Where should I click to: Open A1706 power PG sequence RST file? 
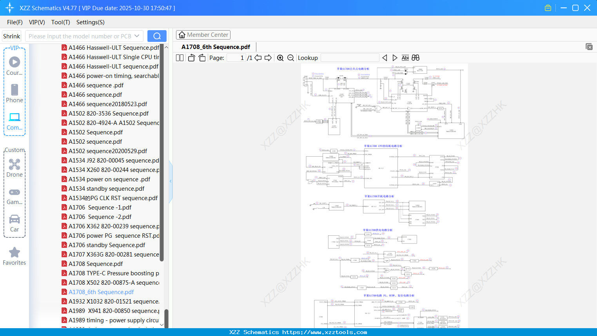pyautogui.click(x=111, y=236)
